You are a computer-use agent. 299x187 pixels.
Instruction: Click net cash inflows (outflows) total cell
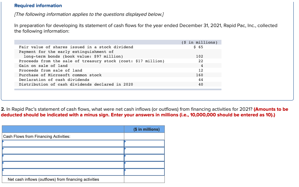pyautogui.click(x=144, y=179)
